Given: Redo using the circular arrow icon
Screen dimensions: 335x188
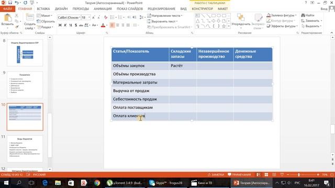Looking at the screenshot, I should [x=26, y=3].
